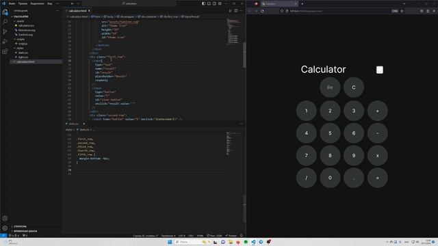Image resolution: width=438 pixels, height=246 pixels.
Task: Open dark.css in the file tree
Action: 23,53
